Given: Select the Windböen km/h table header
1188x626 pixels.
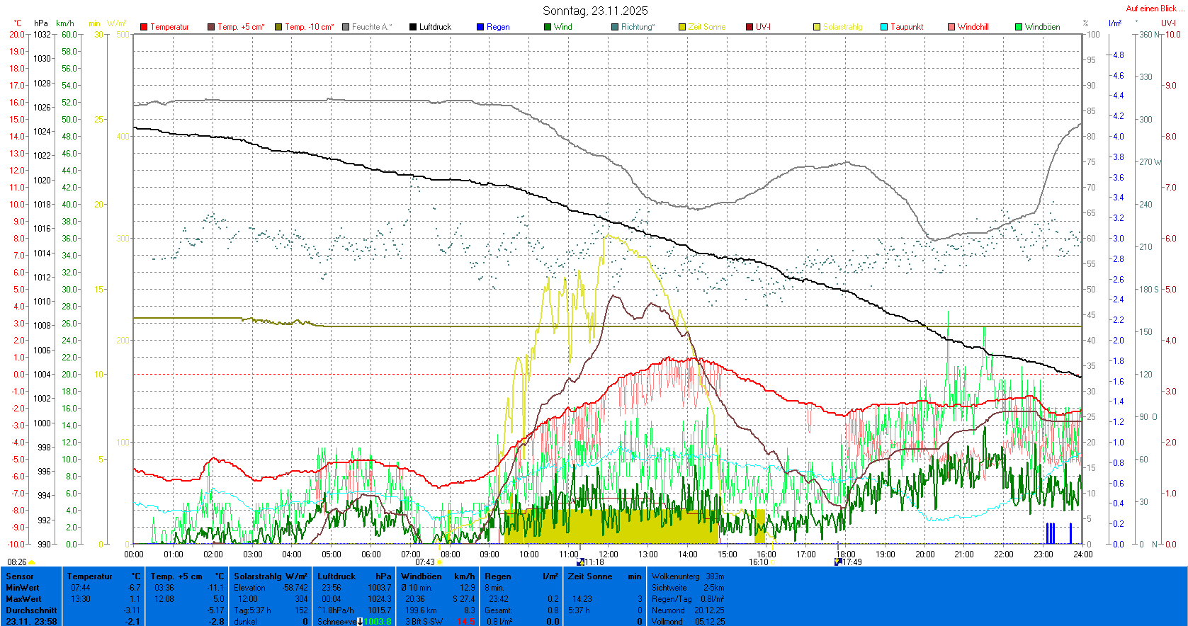Looking at the screenshot, I should click(x=437, y=576).
